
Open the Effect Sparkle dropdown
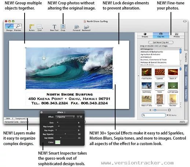[x=65, y=117]
